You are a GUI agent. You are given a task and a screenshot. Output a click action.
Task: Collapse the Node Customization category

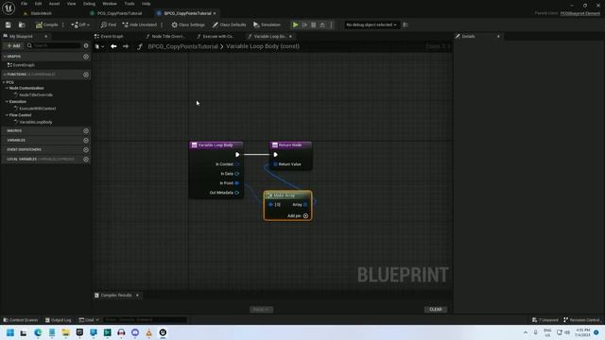coord(7,88)
